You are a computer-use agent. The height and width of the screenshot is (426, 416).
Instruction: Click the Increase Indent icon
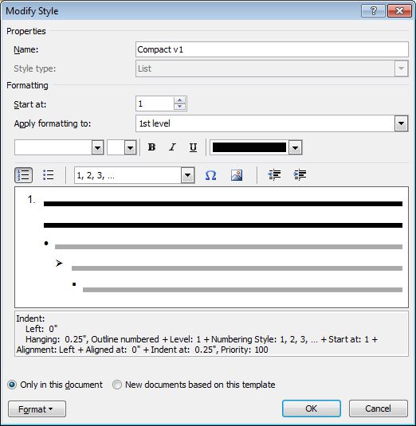point(300,175)
